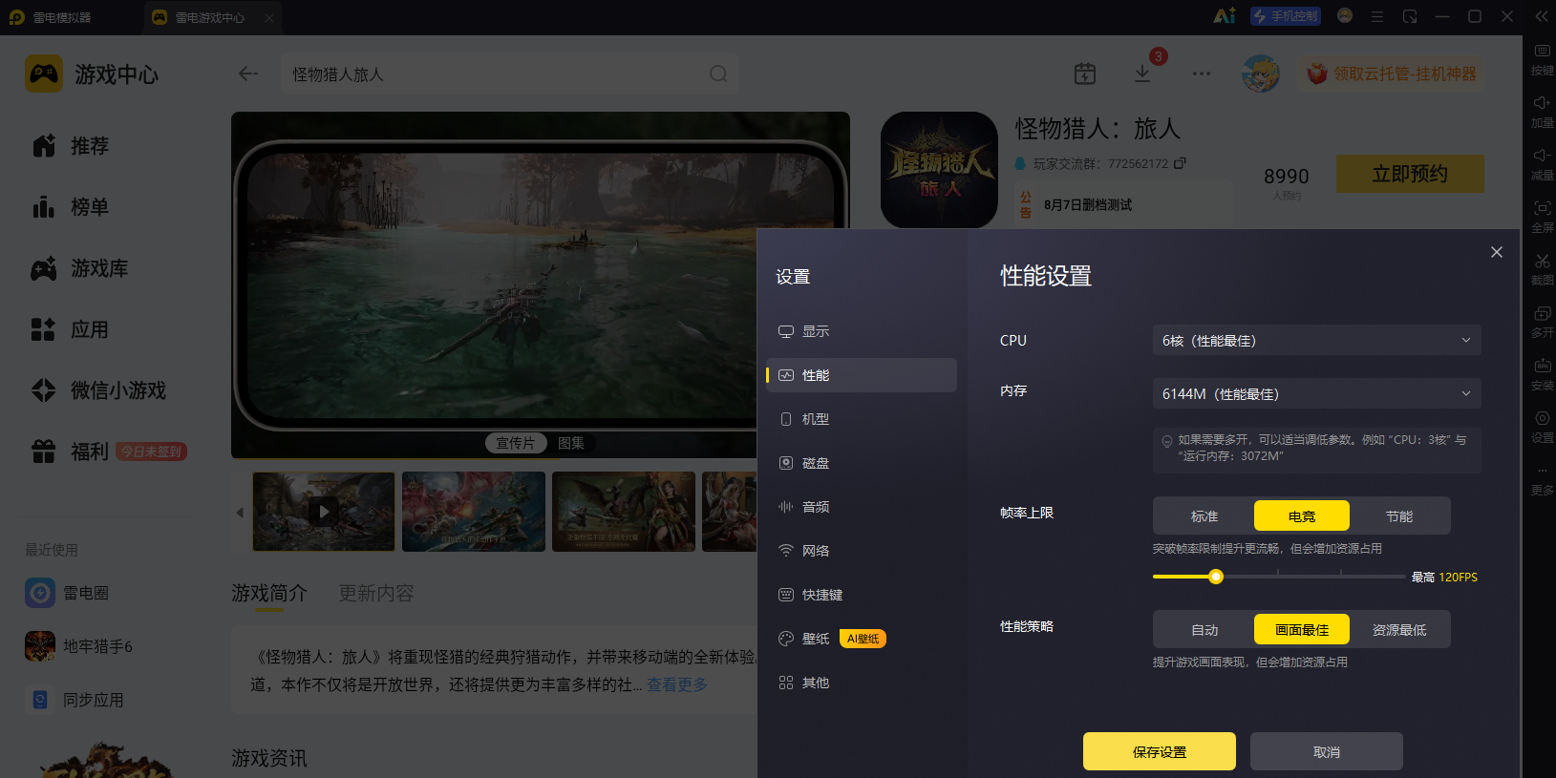Image resolution: width=1556 pixels, height=778 pixels.
Task: Click the frame rate limit slider handle
Action: [1216, 577]
